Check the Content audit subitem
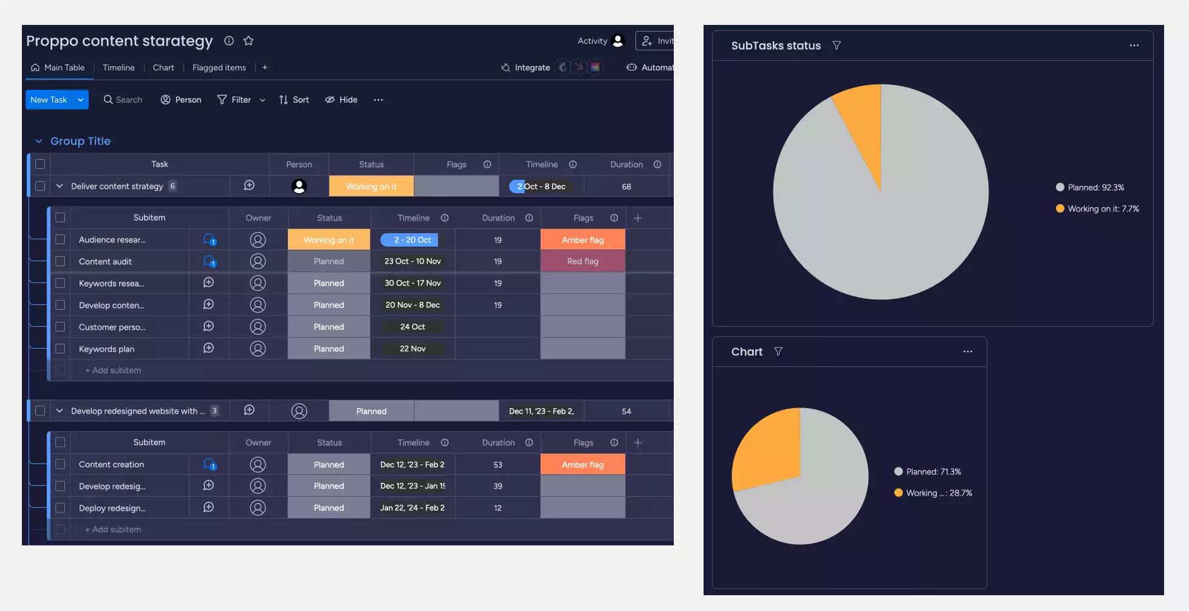The width and height of the screenshot is (1189, 611). click(60, 261)
